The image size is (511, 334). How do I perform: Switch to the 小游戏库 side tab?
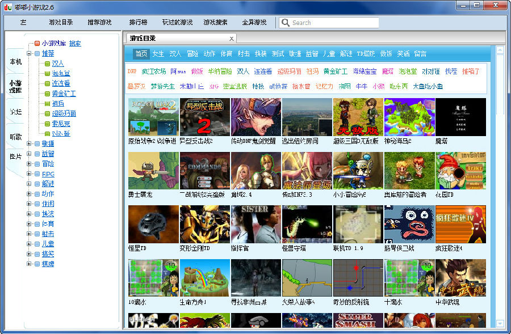pyautogui.click(x=16, y=87)
